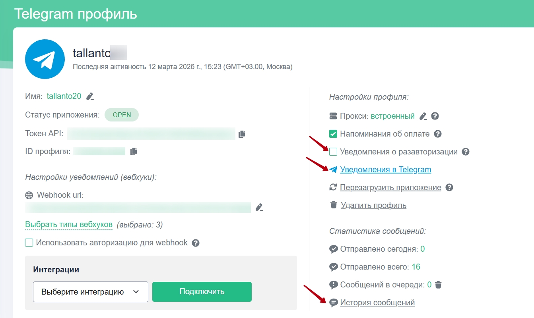Open the integration selection dropdown

click(91, 292)
